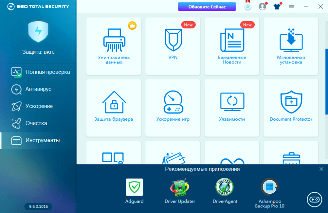The image size is (328, 213).
Task: Minimize the 360 Total Security window
Action: click(306, 7)
